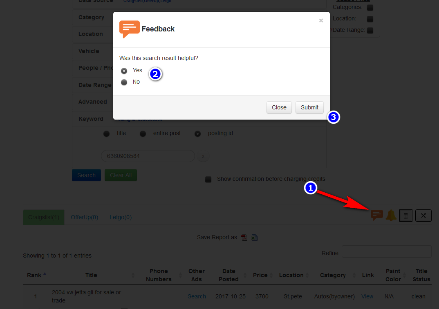The image size is (439, 309).
Task: Enable show confirmation before charging credits
Action: click(x=208, y=179)
